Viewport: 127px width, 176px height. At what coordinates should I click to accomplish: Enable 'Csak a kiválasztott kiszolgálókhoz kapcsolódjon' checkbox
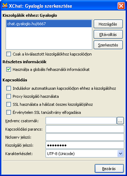click(x=9, y=54)
